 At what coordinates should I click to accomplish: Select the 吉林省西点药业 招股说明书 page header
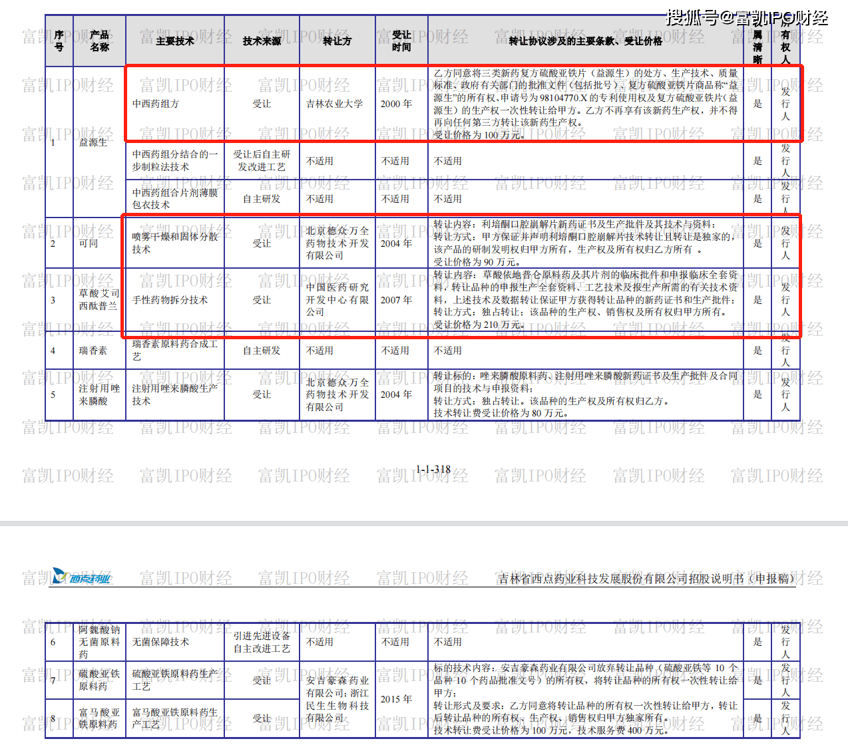point(647,579)
